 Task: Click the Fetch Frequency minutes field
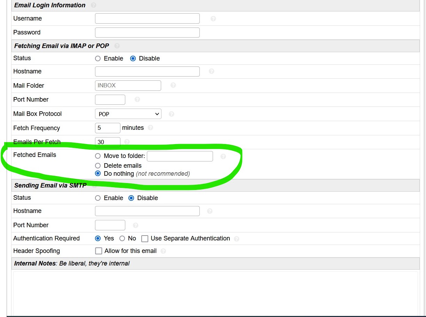tap(108, 128)
